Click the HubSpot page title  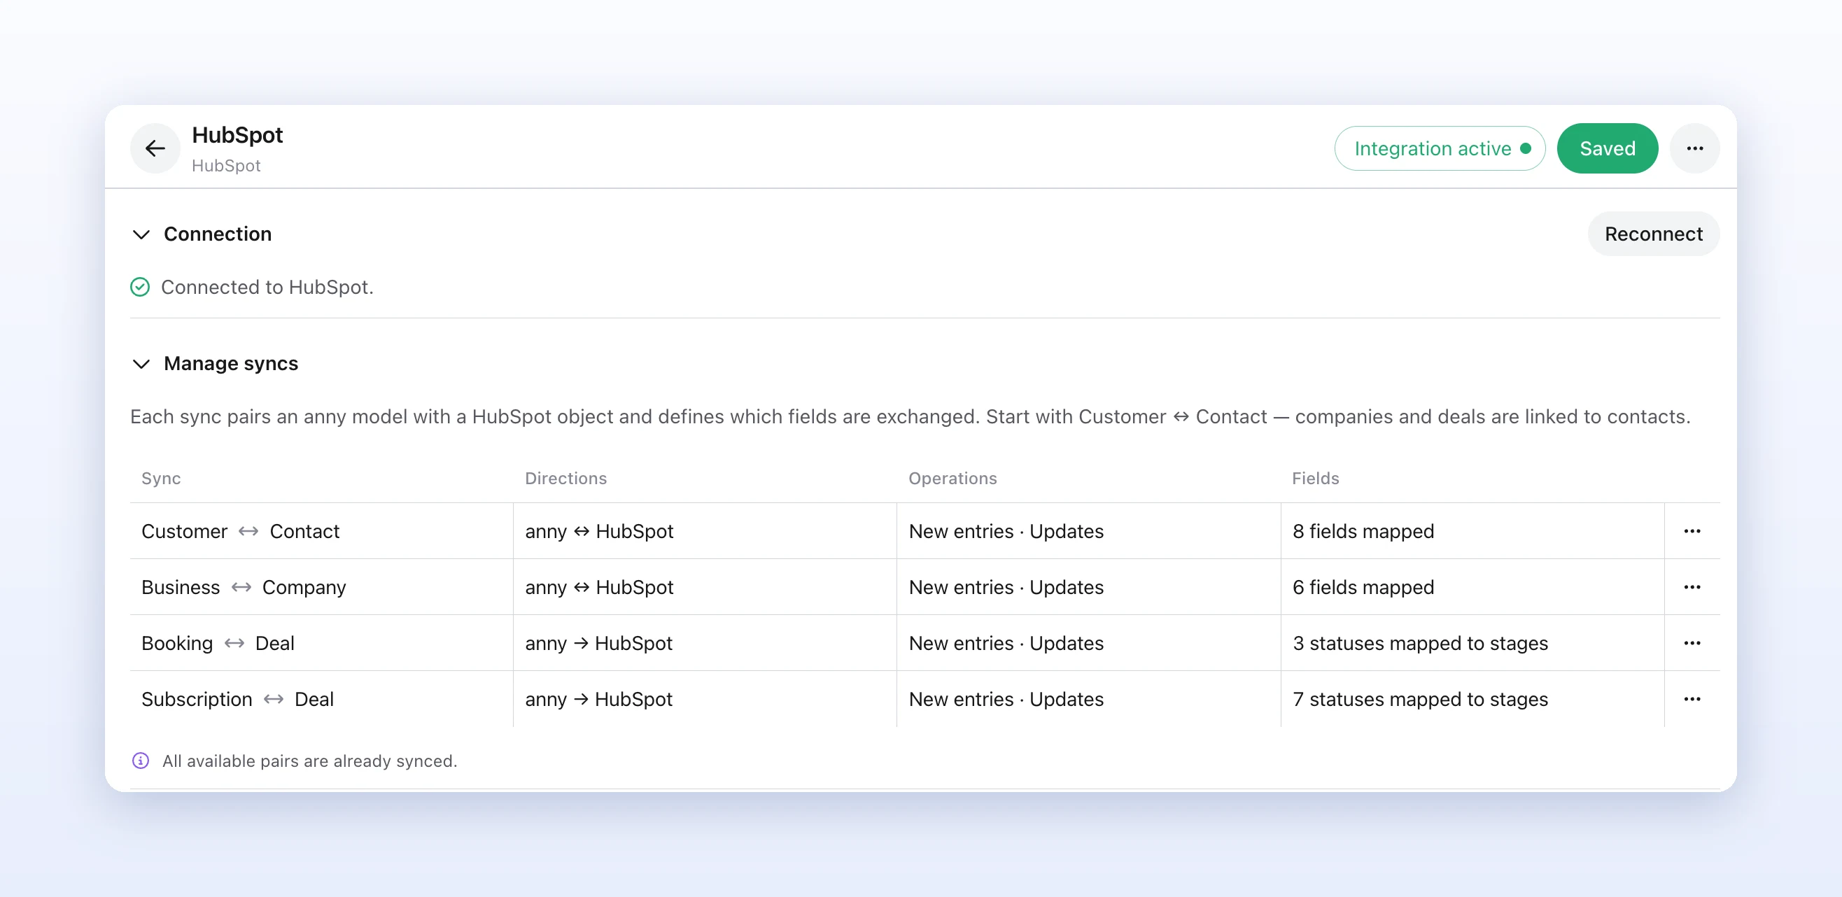[237, 135]
